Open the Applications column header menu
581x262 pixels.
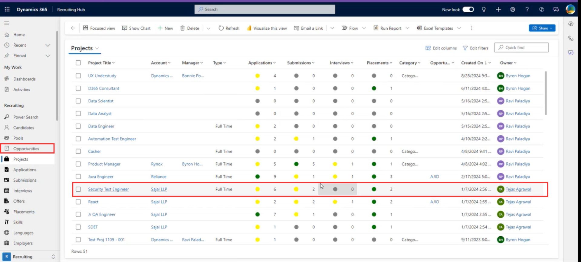(x=262, y=63)
